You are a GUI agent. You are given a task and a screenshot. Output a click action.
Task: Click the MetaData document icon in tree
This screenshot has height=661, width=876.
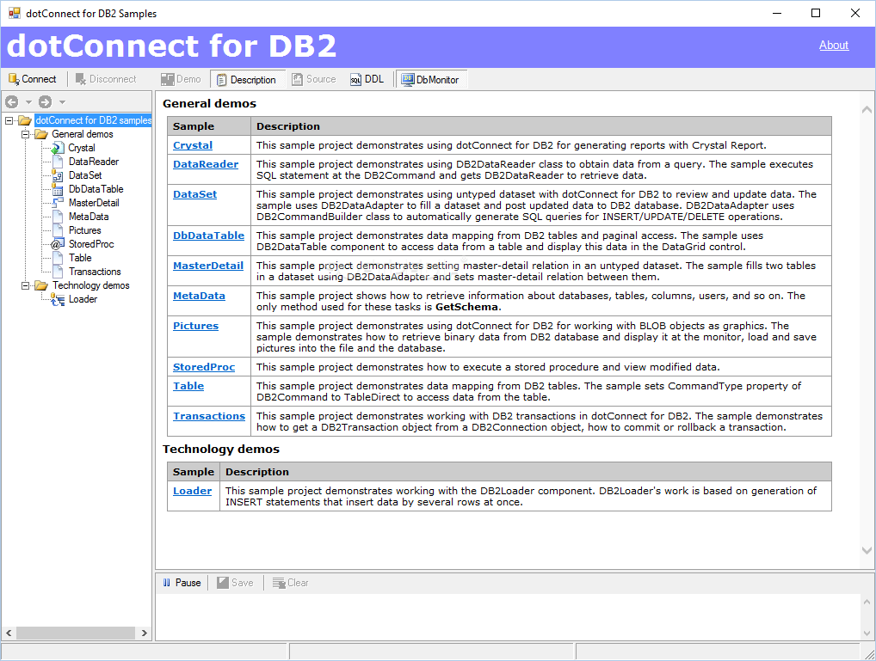[x=58, y=217]
